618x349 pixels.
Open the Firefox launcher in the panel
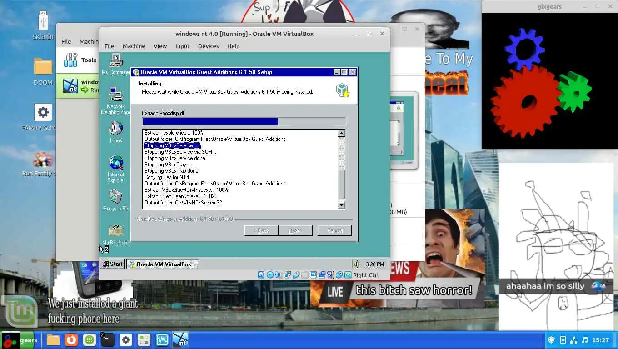point(70,340)
